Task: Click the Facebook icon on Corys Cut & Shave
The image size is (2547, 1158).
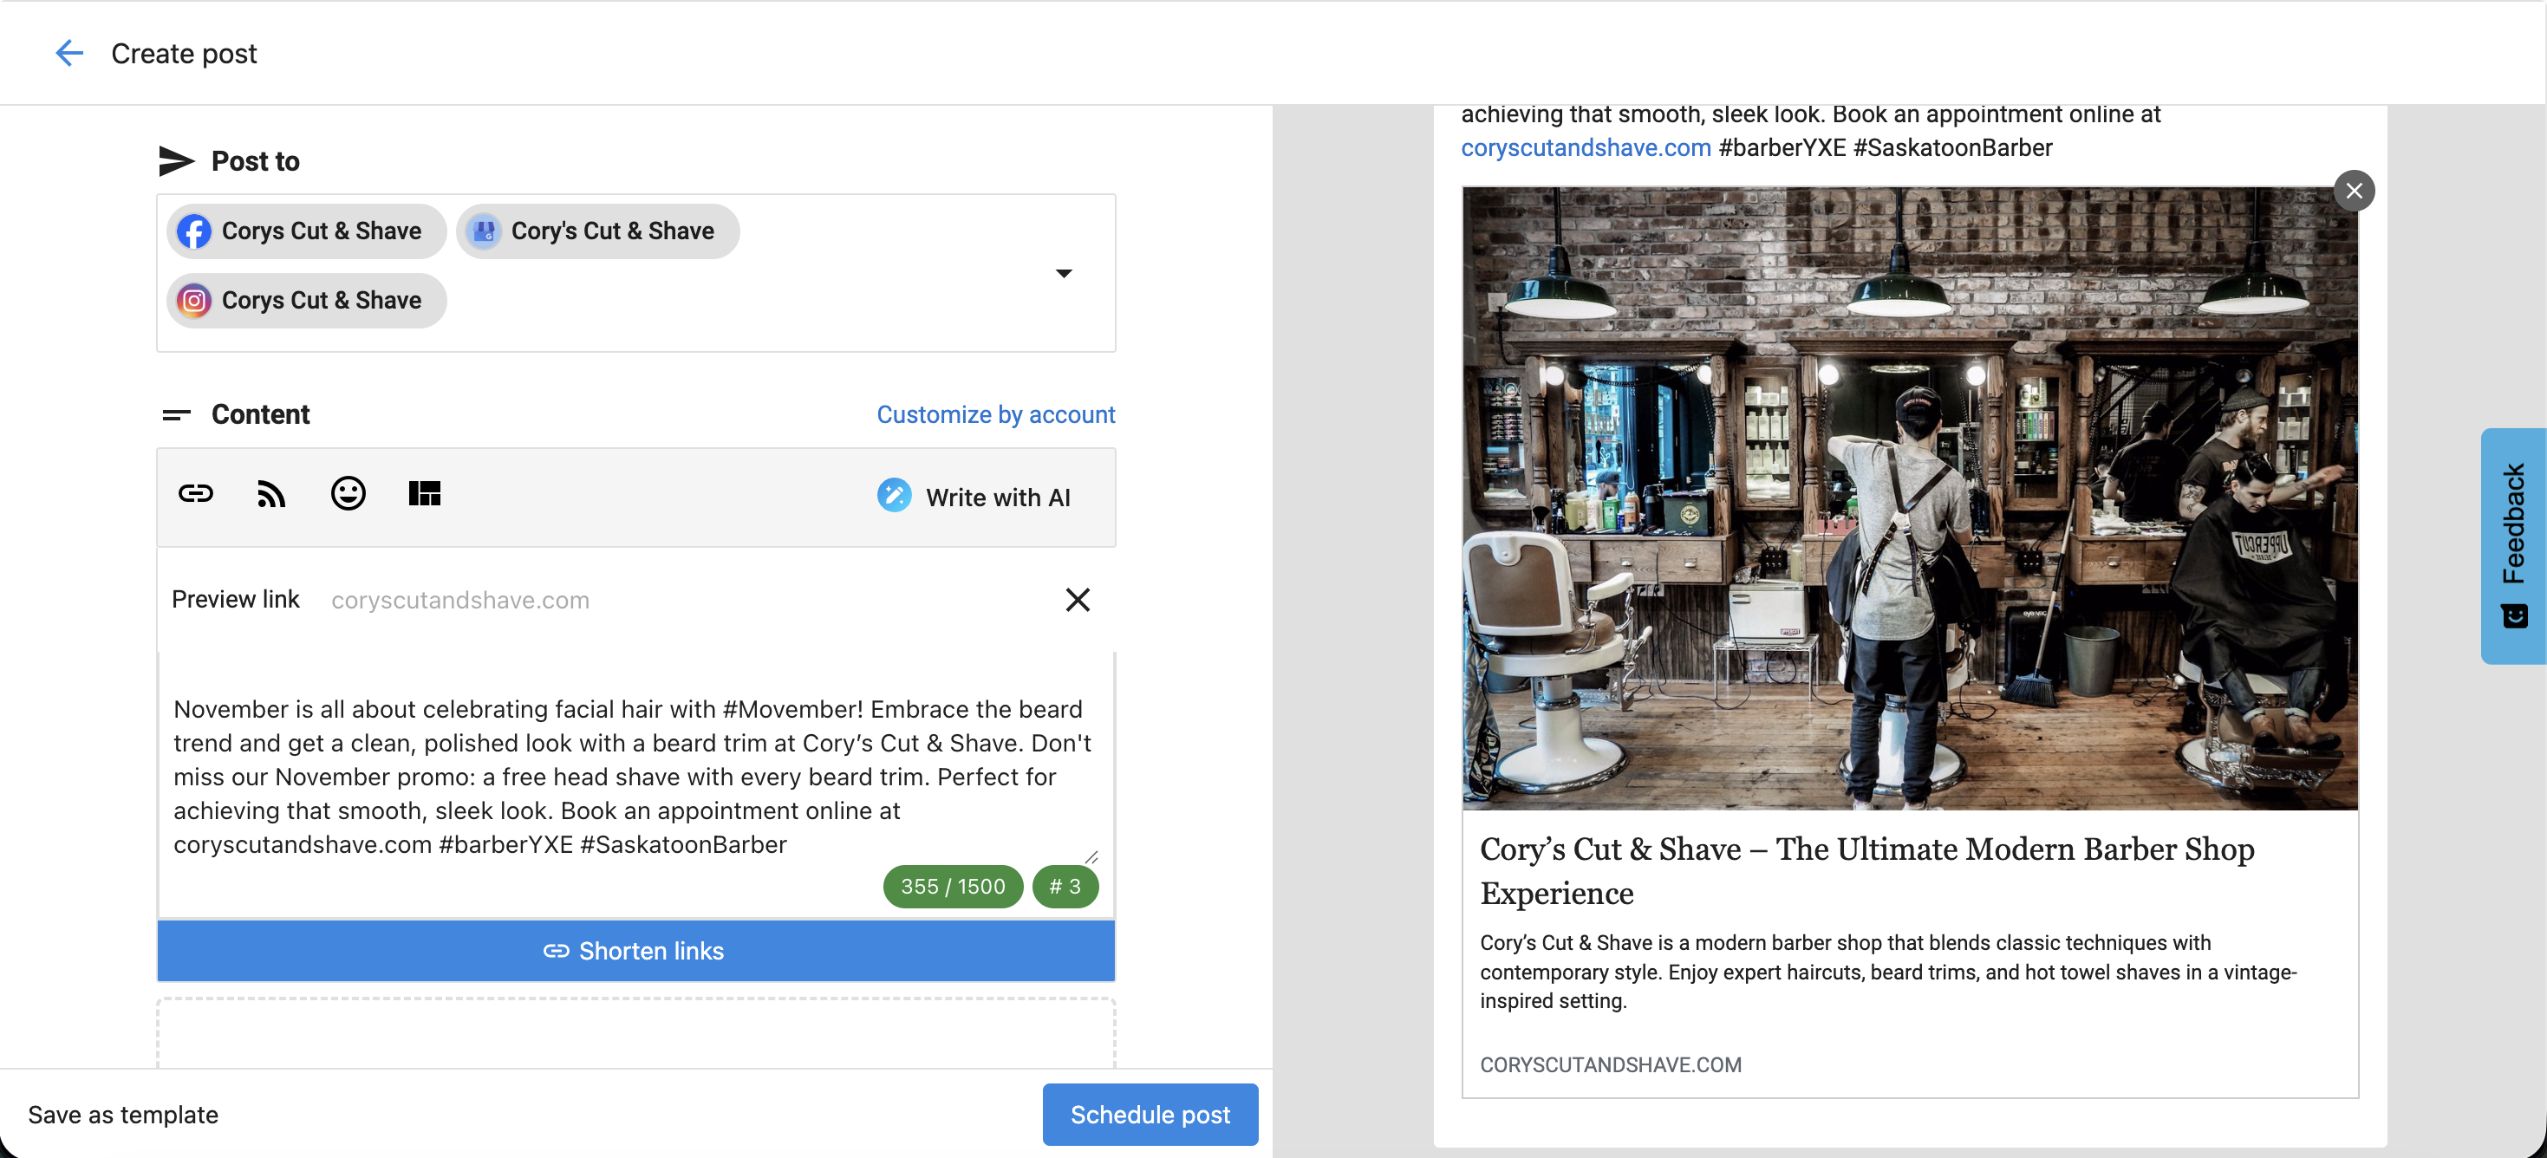Action: click(194, 231)
